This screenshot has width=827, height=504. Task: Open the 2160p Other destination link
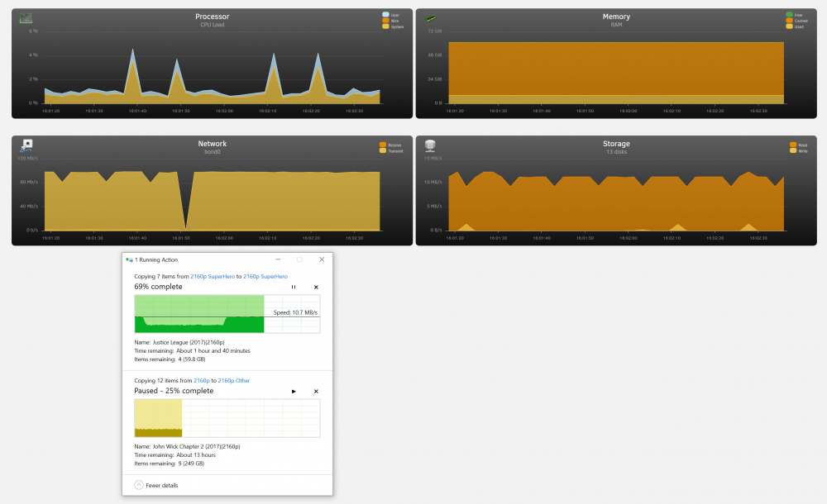point(234,380)
